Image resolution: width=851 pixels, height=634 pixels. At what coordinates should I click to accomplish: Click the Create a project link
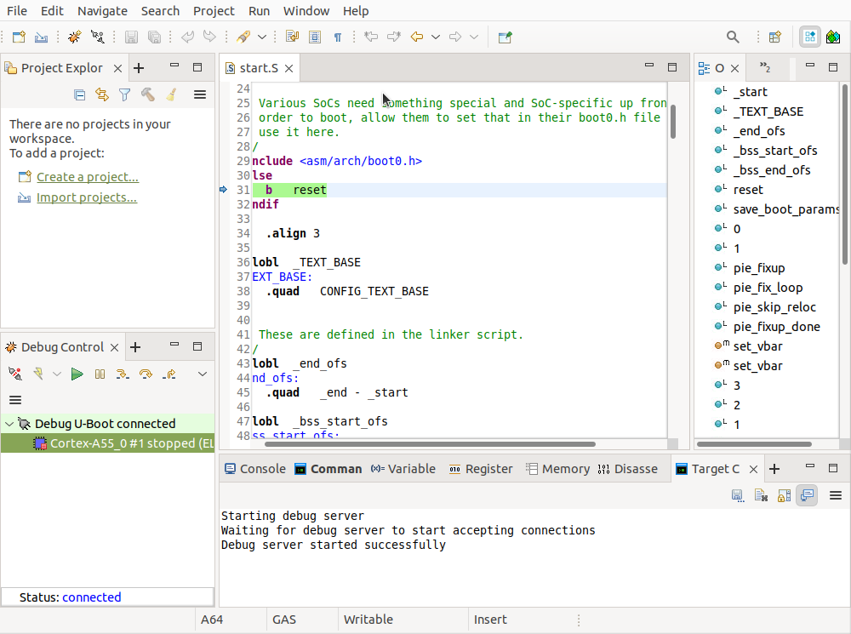87,177
